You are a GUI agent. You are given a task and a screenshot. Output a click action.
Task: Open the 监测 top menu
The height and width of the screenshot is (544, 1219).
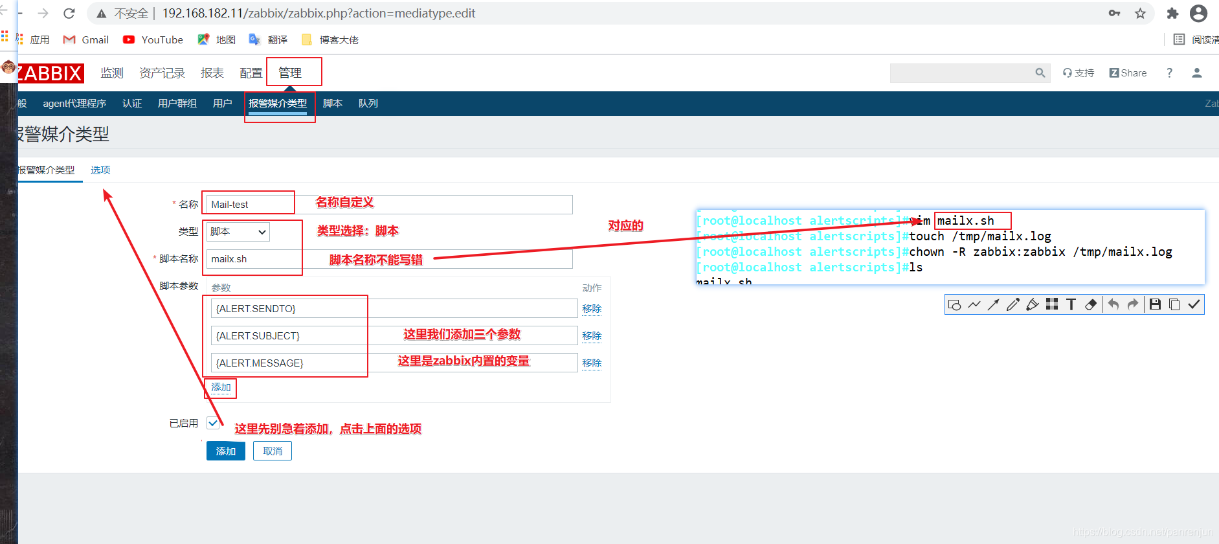(112, 73)
